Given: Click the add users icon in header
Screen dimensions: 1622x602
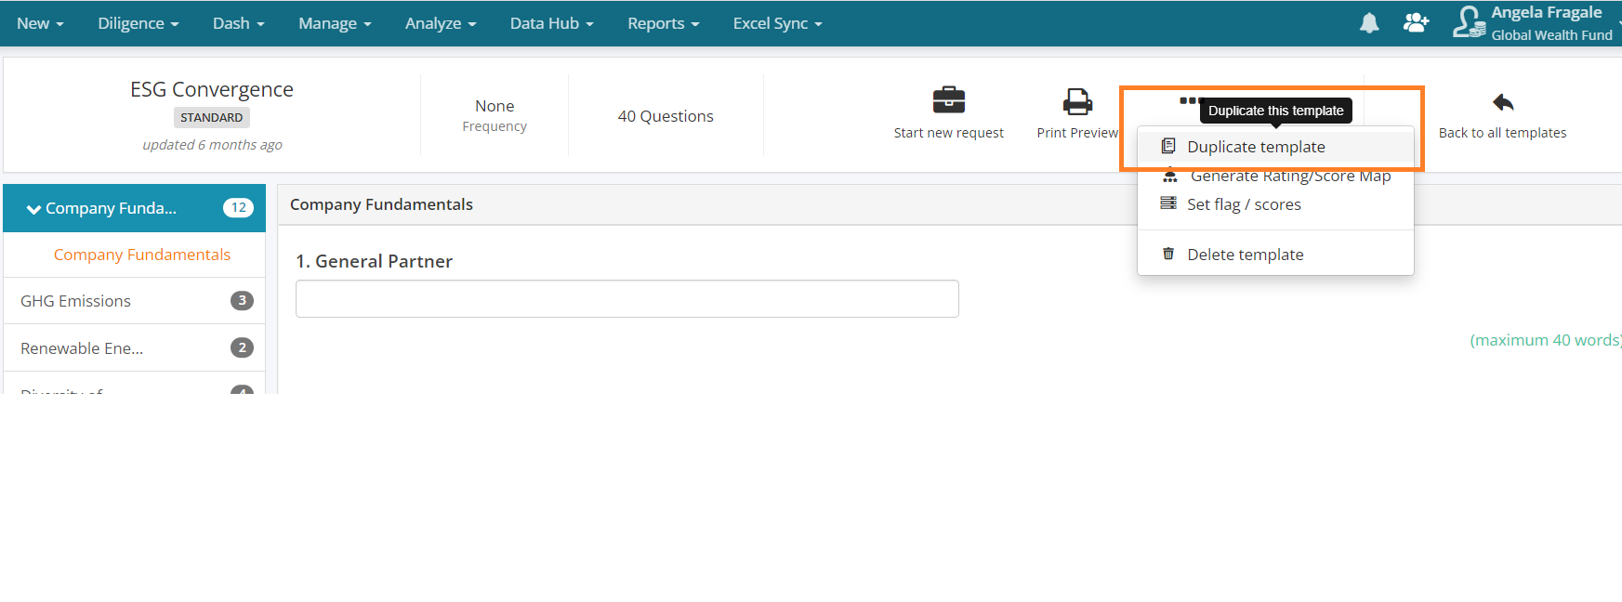Looking at the screenshot, I should 1416,22.
